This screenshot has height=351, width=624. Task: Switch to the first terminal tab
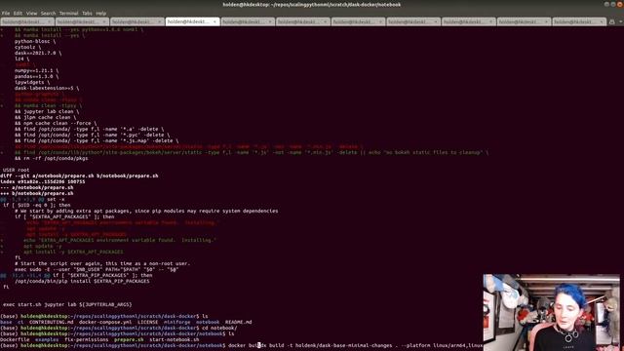coord(27,21)
